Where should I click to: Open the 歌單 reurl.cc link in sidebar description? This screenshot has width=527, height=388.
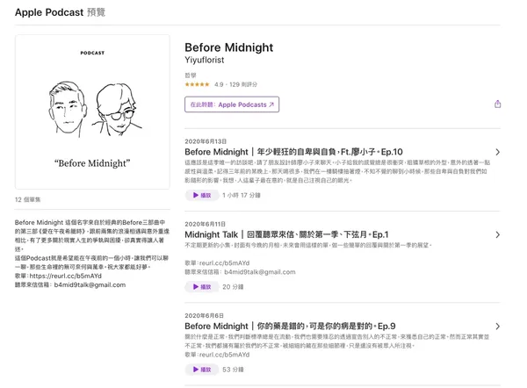[66, 276]
